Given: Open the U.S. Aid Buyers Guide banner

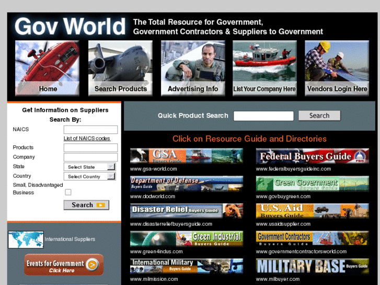Looking at the screenshot, I should (x=313, y=211).
